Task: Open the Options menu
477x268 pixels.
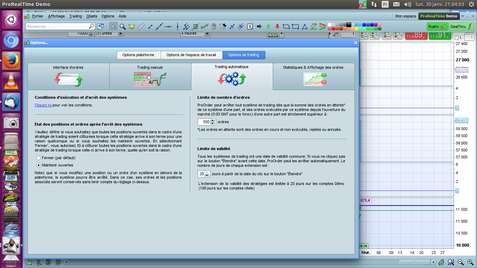Action: tap(108, 16)
